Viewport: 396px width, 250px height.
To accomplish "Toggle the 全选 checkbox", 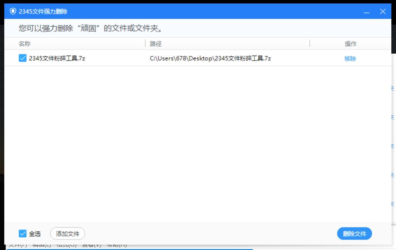I will tap(22, 234).
